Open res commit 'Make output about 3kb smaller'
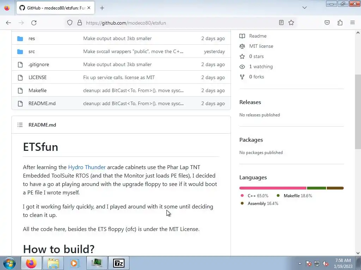361x270 pixels. (117, 38)
